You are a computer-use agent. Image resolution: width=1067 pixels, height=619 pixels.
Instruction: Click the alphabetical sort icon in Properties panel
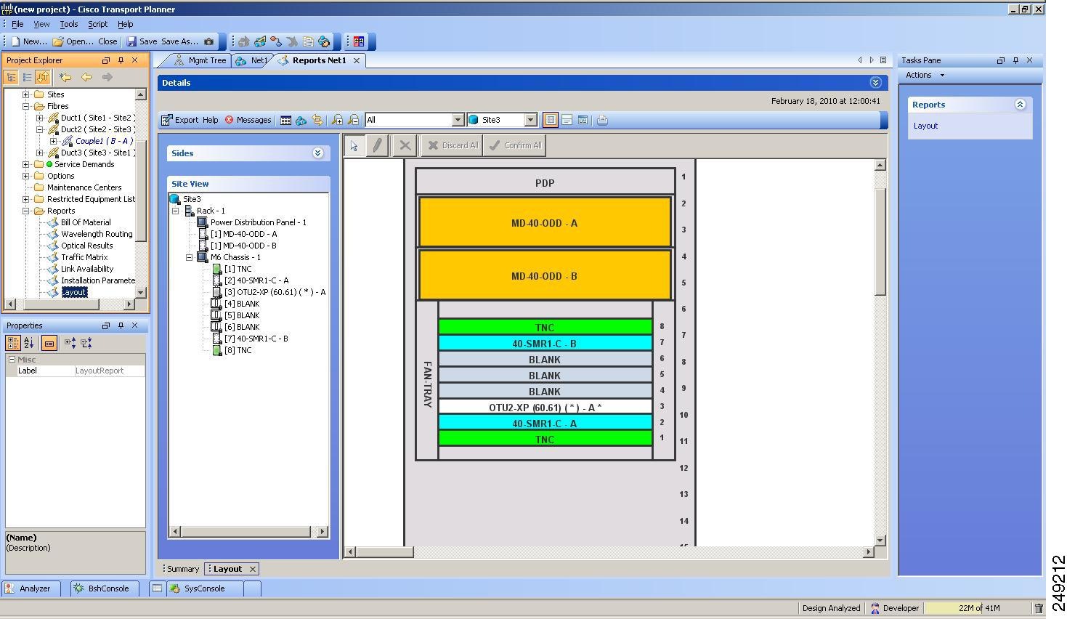pyautogui.click(x=29, y=343)
